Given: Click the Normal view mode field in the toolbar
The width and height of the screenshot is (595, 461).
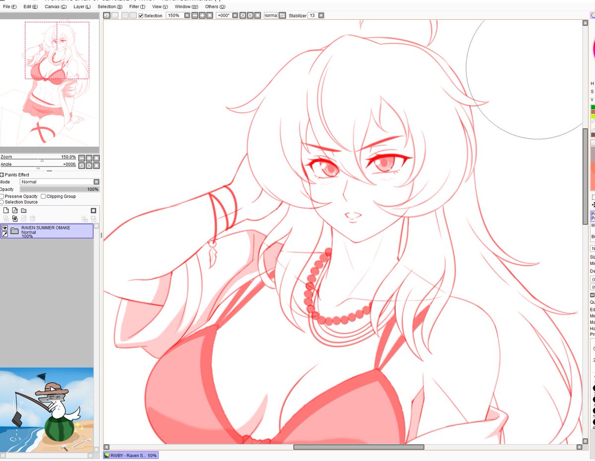Looking at the screenshot, I should [271, 15].
